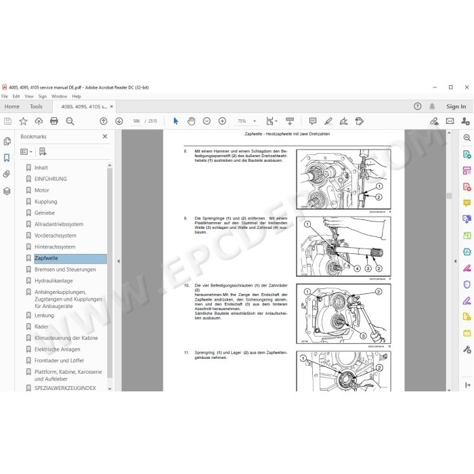Switch to the Tools tab
The width and height of the screenshot is (474, 474).
[36, 106]
